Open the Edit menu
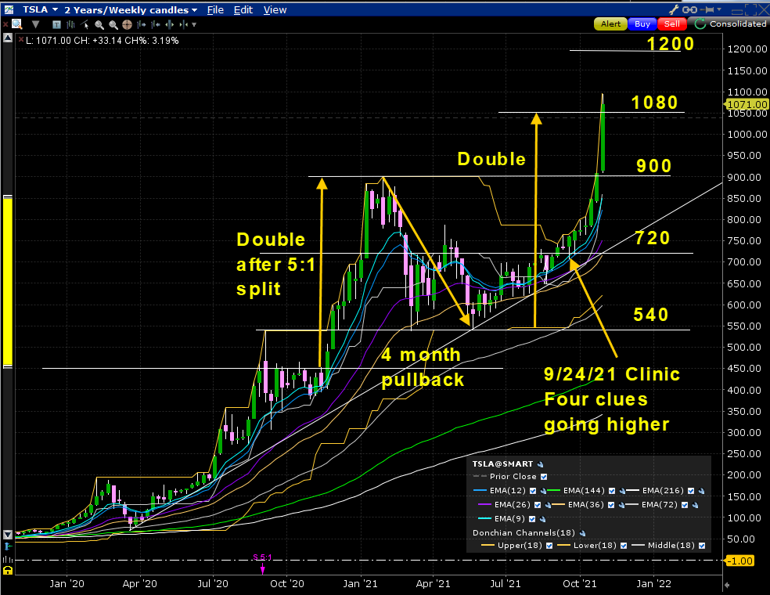The height and width of the screenshot is (595, 770). point(243,10)
